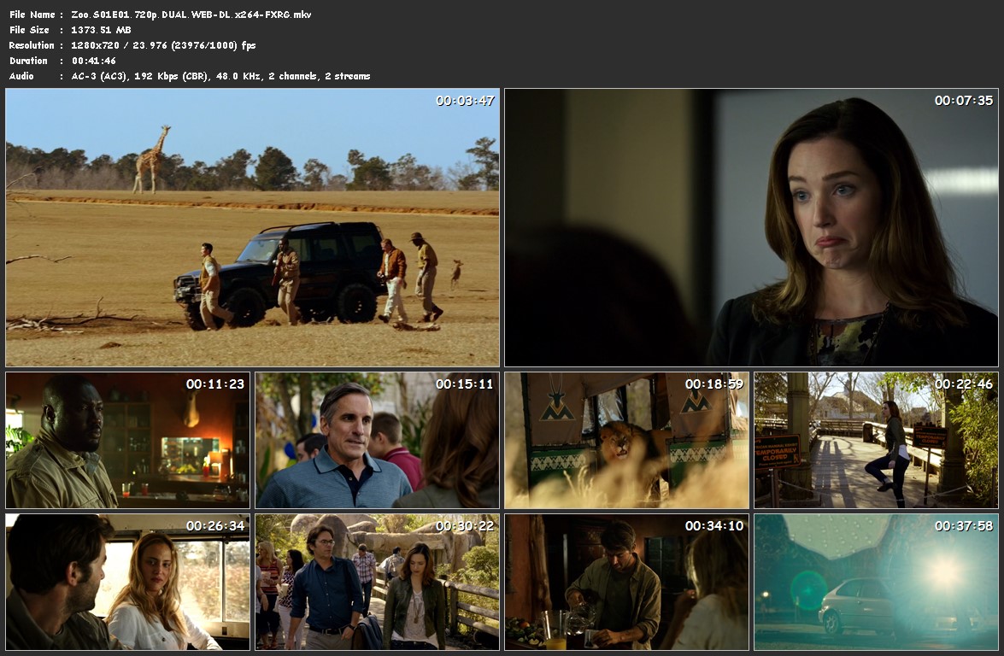1004x656 pixels.
Task: Open the frame timestamped 00:34:10
Action: click(x=626, y=582)
